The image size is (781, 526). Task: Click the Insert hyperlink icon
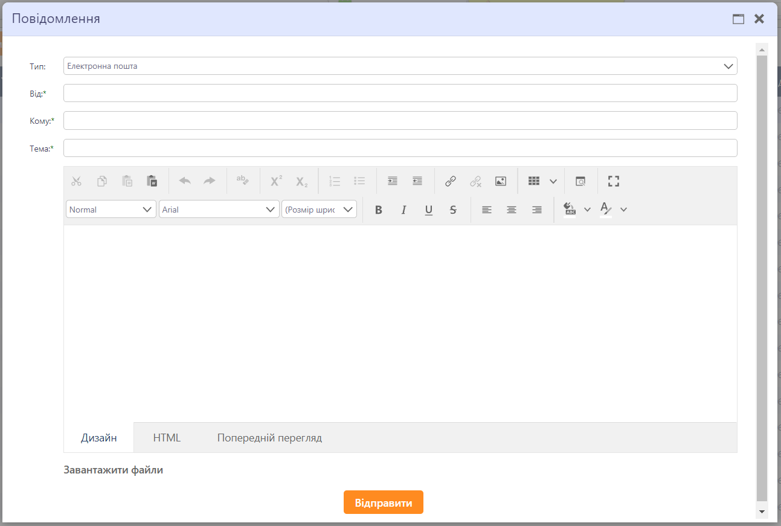point(450,181)
